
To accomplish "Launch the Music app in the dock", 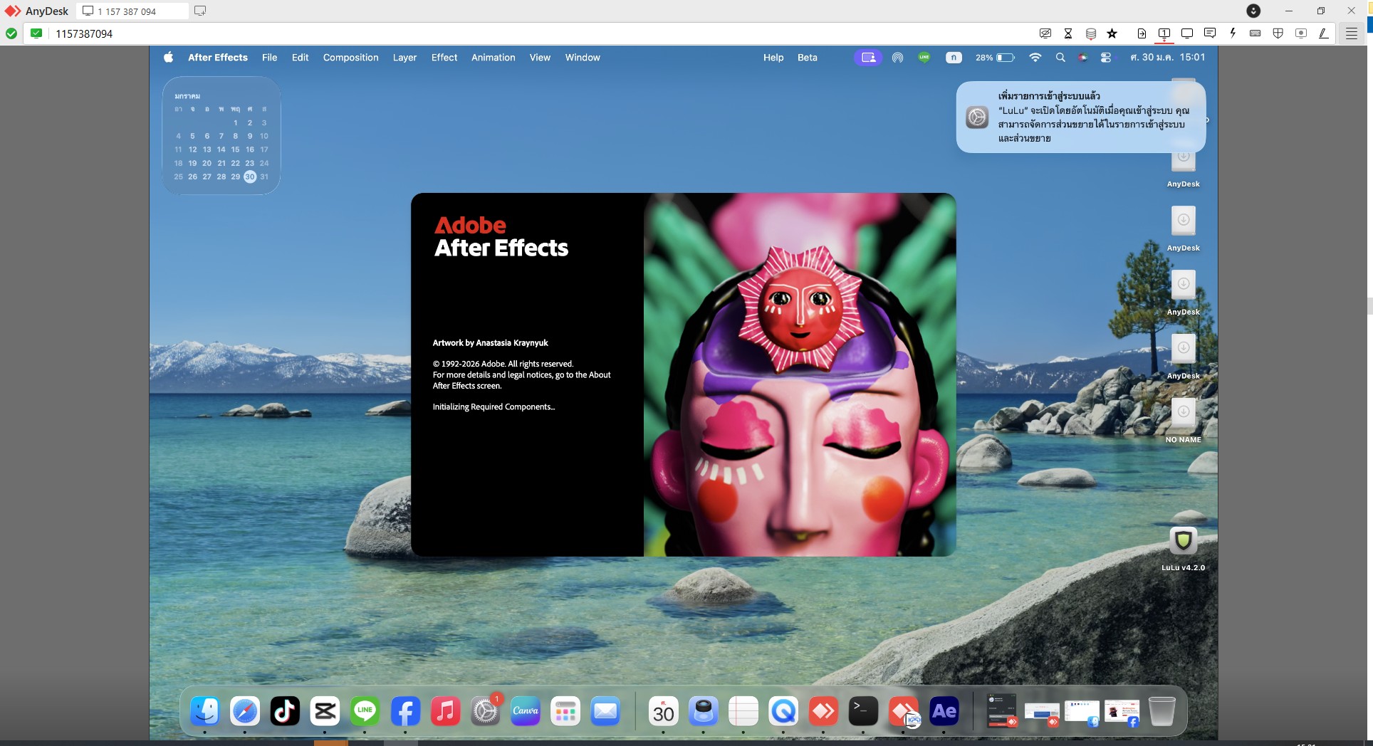I will [445, 711].
